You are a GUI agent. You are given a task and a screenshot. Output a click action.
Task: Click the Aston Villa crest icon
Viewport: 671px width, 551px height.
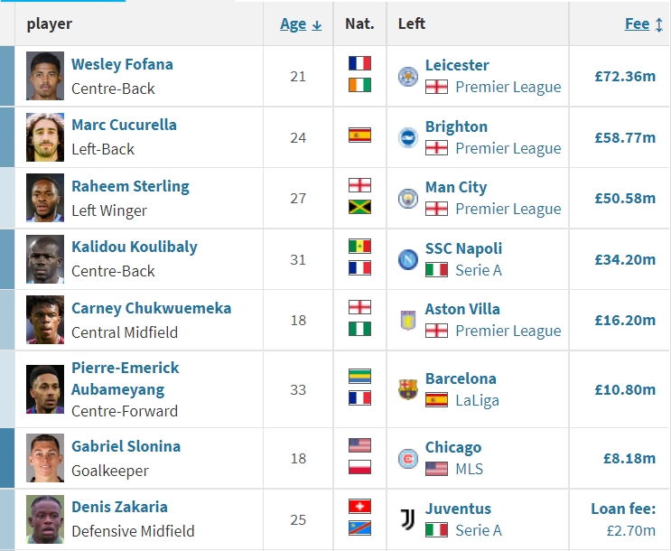click(408, 321)
